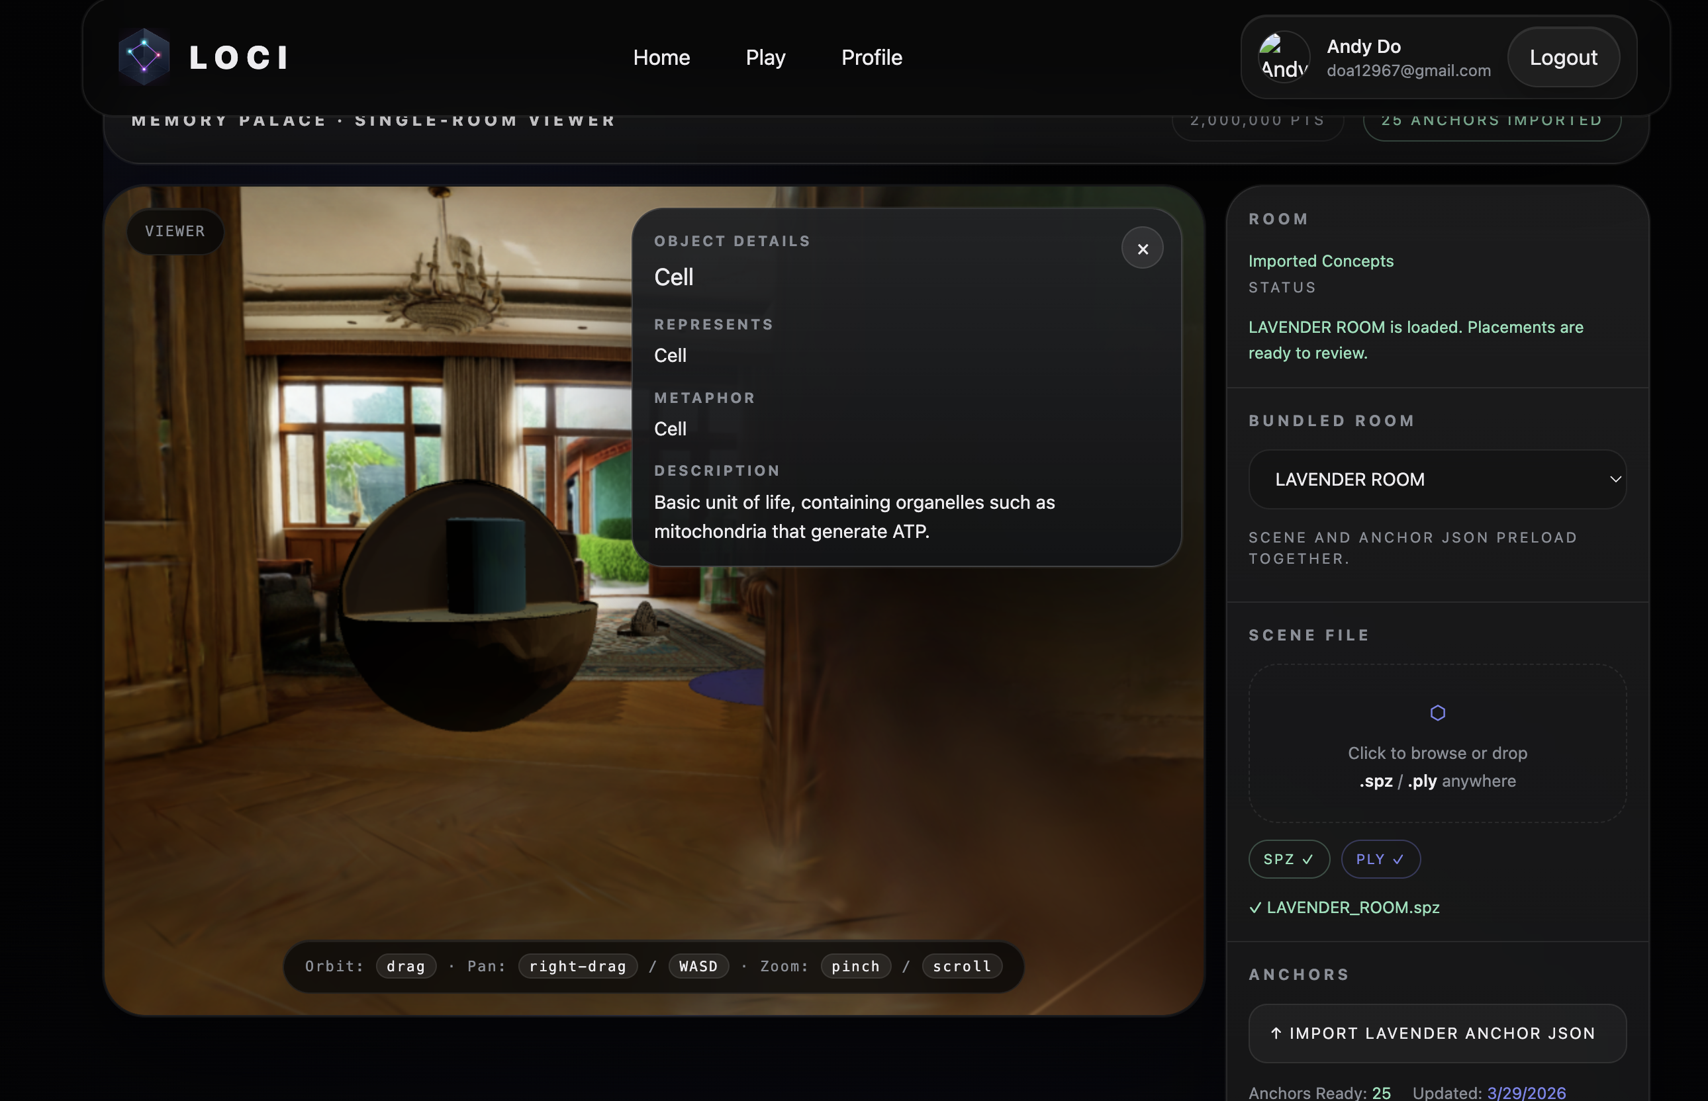The width and height of the screenshot is (1708, 1101).
Task: Click Import Lavender Anchor JSON button
Action: [x=1438, y=1033]
